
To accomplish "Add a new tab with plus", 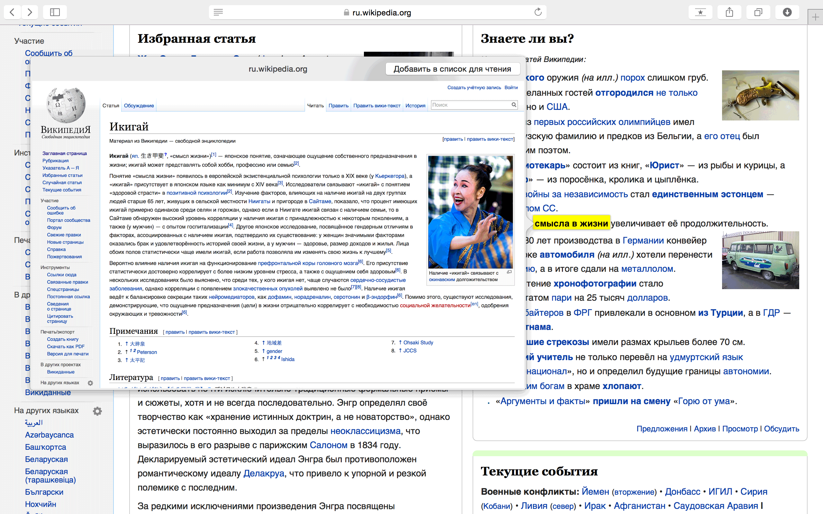I will click(x=815, y=17).
